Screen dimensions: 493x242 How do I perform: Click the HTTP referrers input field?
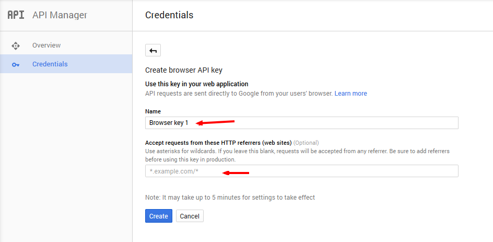(301, 171)
